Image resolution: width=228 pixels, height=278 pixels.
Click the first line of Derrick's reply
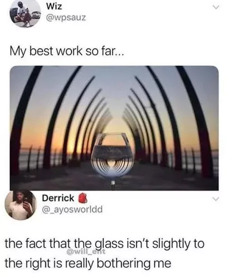(x=105, y=244)
